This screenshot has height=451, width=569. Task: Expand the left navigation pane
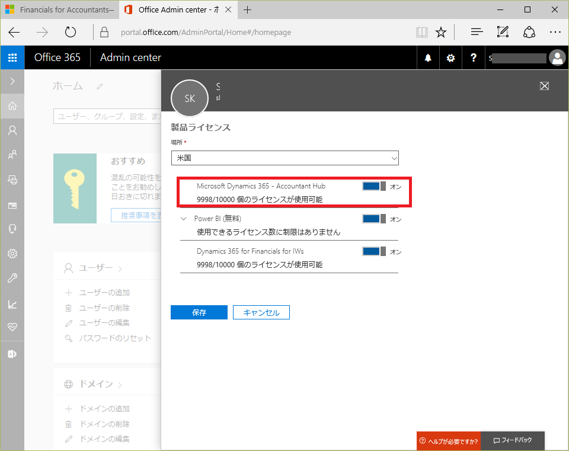coord(12,81)
